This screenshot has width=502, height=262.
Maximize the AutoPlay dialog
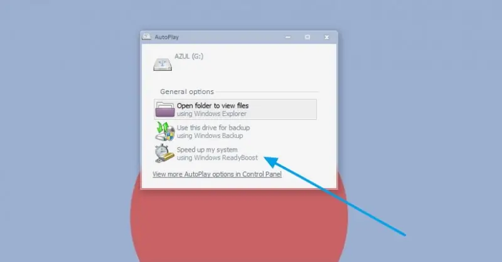[307, 37]
